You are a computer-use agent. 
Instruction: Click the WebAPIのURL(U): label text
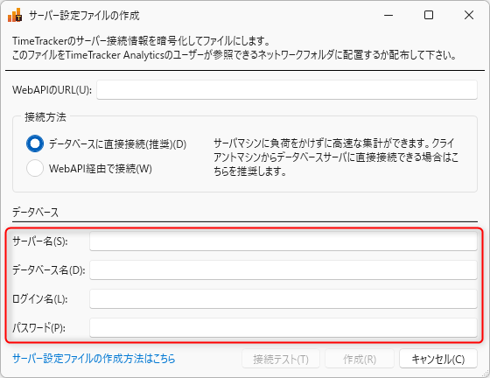52,90
